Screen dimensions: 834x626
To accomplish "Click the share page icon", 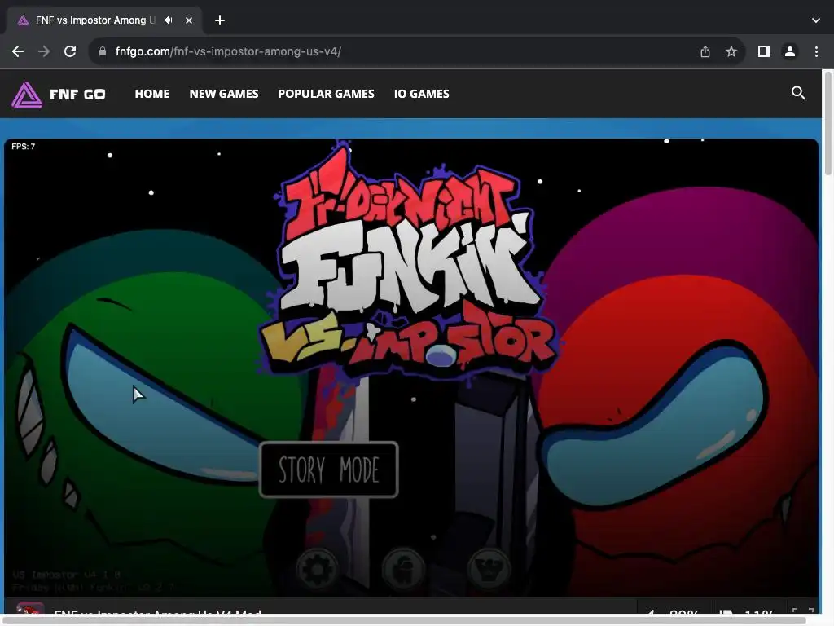I will pyautogui.click(x=705, y=51).
